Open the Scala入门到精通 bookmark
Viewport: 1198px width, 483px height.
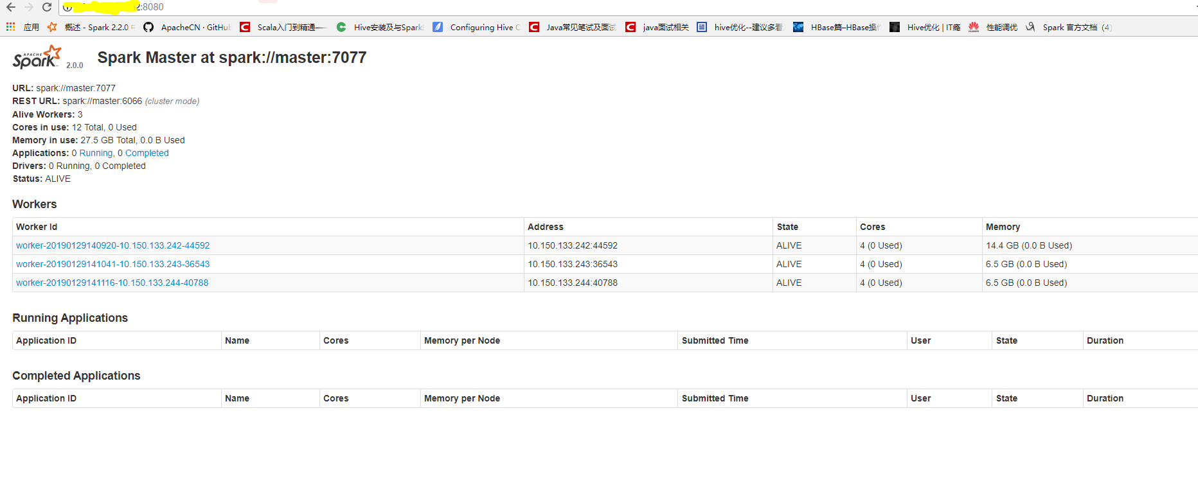click(x=283, y=27)
